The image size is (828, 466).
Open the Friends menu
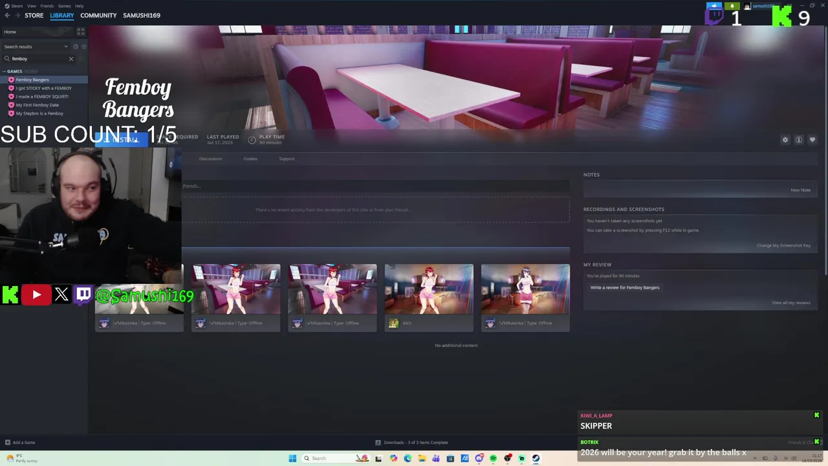pyautogui.click(x=47, y=6)
